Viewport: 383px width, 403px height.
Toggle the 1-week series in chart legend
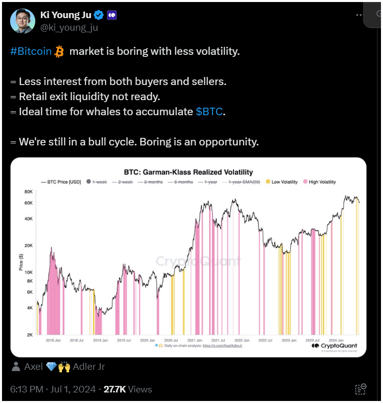pyautogui.click(x=98, y=182)
